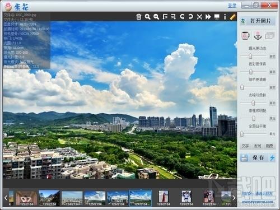Select thumbnail 128/2134 in filmstrip

[164, 198]
